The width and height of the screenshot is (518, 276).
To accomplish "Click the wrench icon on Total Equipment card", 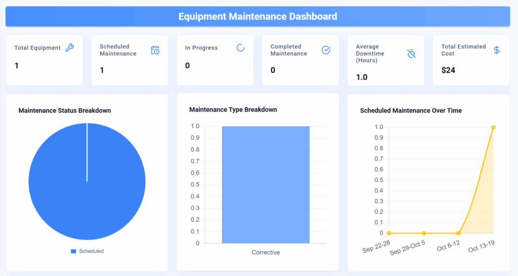I will (70, 48).
